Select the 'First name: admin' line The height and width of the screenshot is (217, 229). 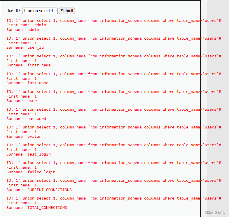point(26,25)
